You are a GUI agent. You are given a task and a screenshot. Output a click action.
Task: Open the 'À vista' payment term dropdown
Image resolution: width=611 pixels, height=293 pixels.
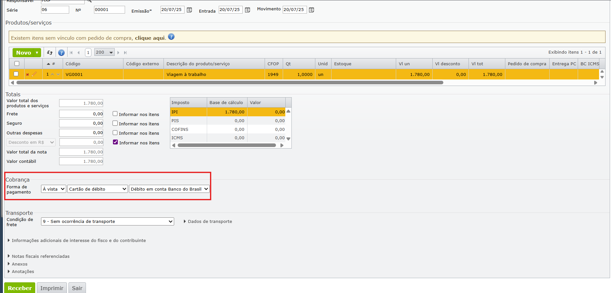[x=54, y=189]
